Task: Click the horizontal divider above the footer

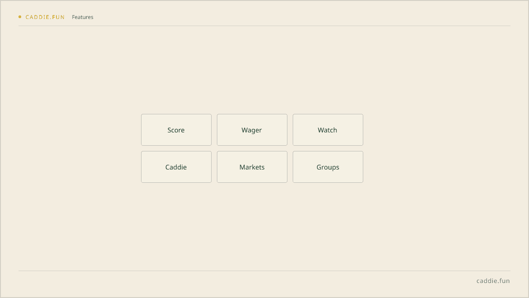Action: pyautogui.click(x=264, y=271)
